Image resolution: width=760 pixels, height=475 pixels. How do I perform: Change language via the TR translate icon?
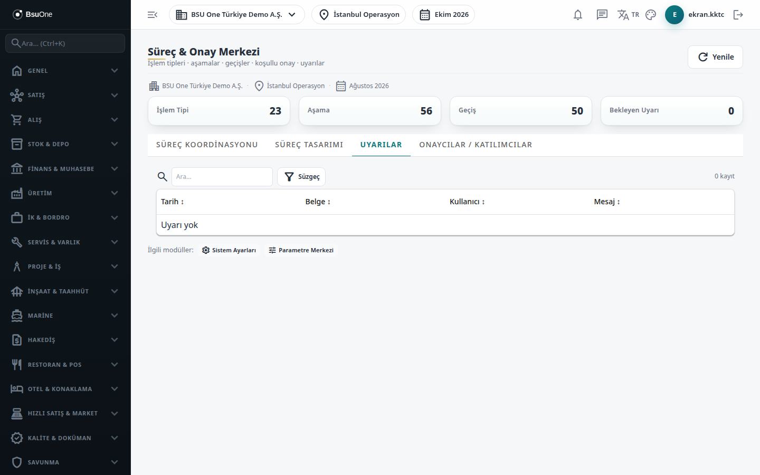(x=628, y=15)
